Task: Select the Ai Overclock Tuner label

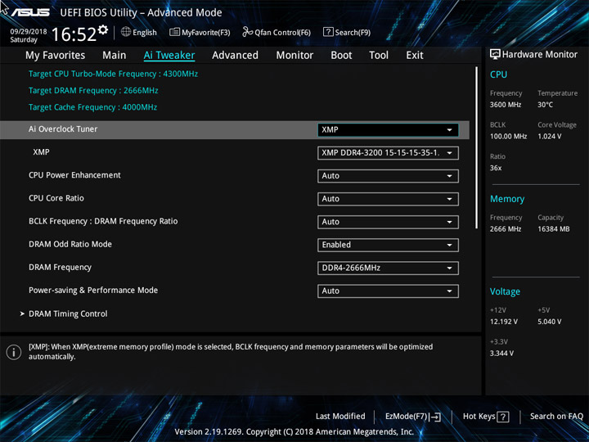Action: 63,129
